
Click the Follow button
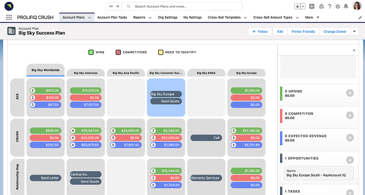(x=260, y=31)
